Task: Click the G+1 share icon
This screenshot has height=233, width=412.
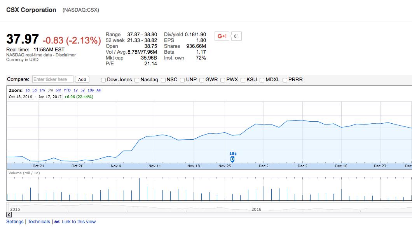Action: (x=222, y=36)
